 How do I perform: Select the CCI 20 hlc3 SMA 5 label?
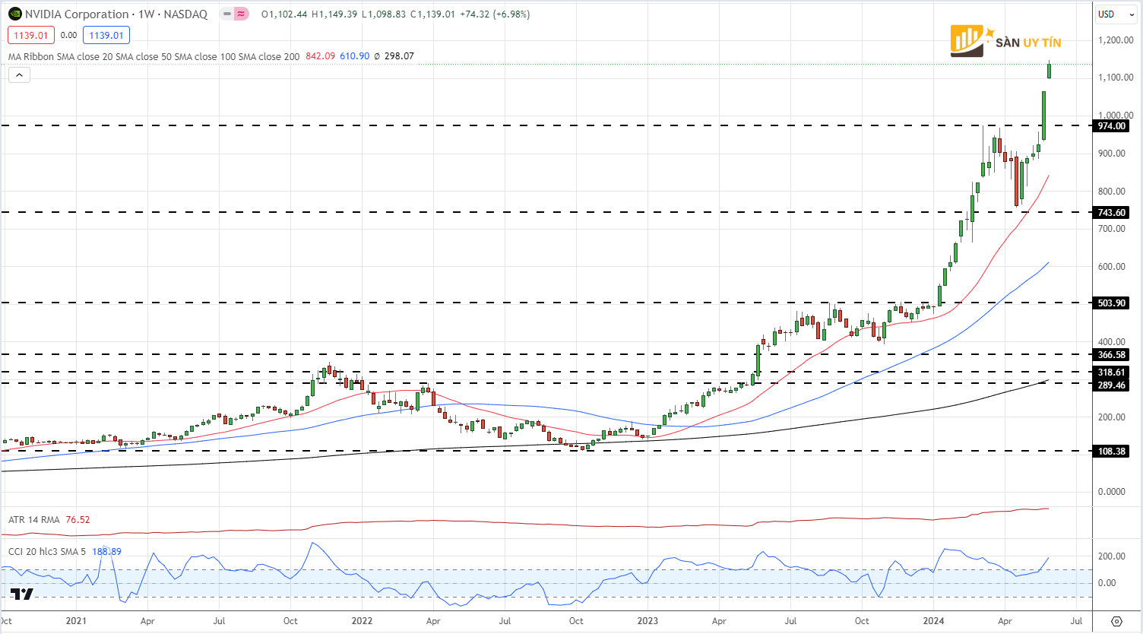(x=47, y=551)
